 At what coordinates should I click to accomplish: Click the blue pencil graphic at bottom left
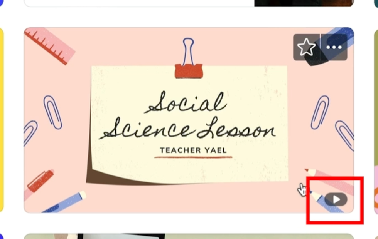(x=65, y=202)
